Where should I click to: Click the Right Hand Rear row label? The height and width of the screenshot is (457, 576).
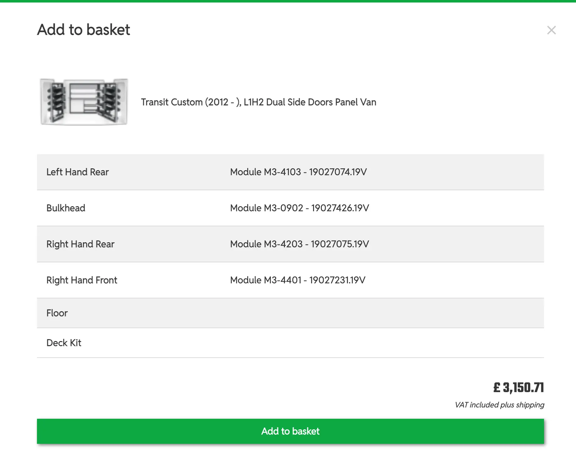[x=80, y=244]
